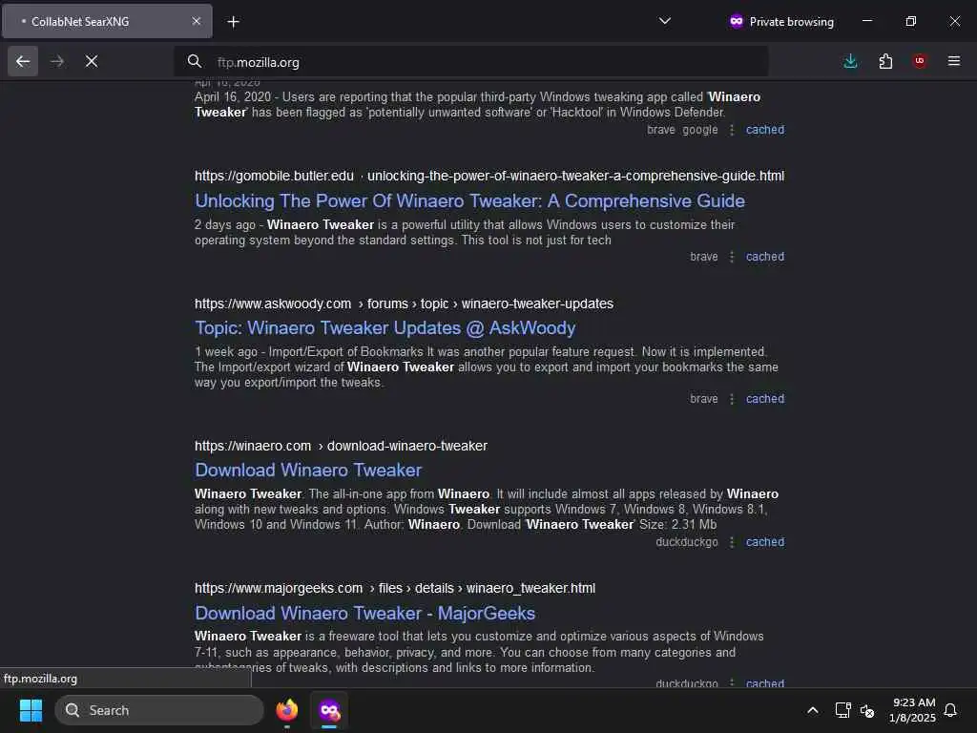Click the address bar showing ftp.mozilla.org

pos(471,62)
